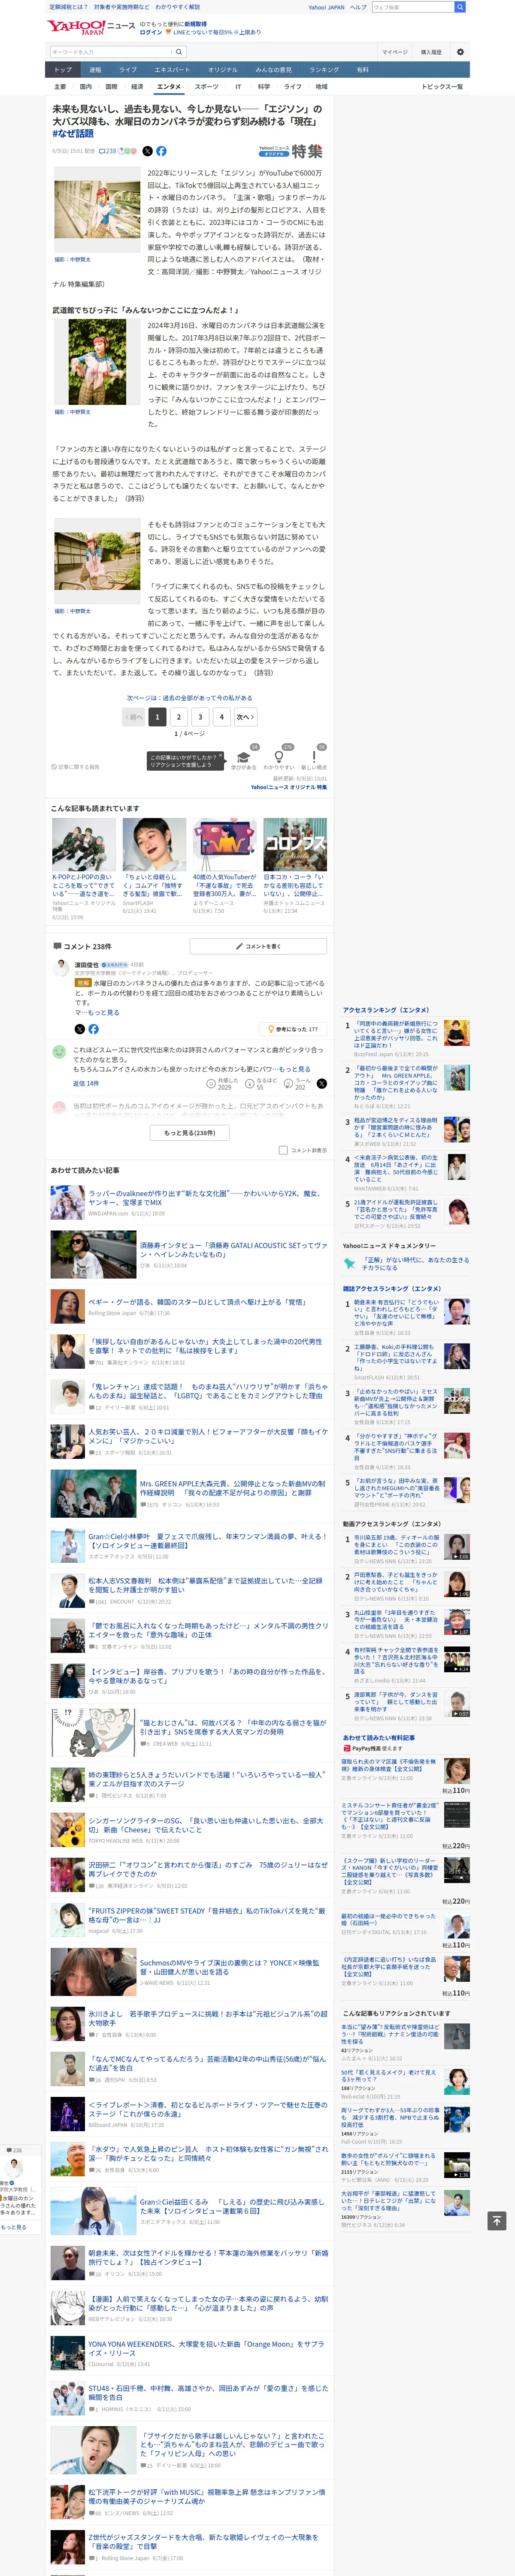Click the うーん face reaction on the comment
This screenshot has height=2576, width=515.
click(x=288, y=1083)
